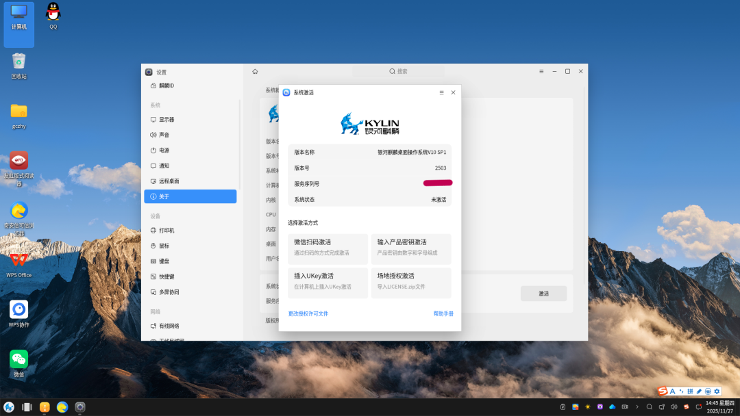Open the WPS协作 desktop icon
Viewport: 740px width, 416px height.
coord(18,310)
